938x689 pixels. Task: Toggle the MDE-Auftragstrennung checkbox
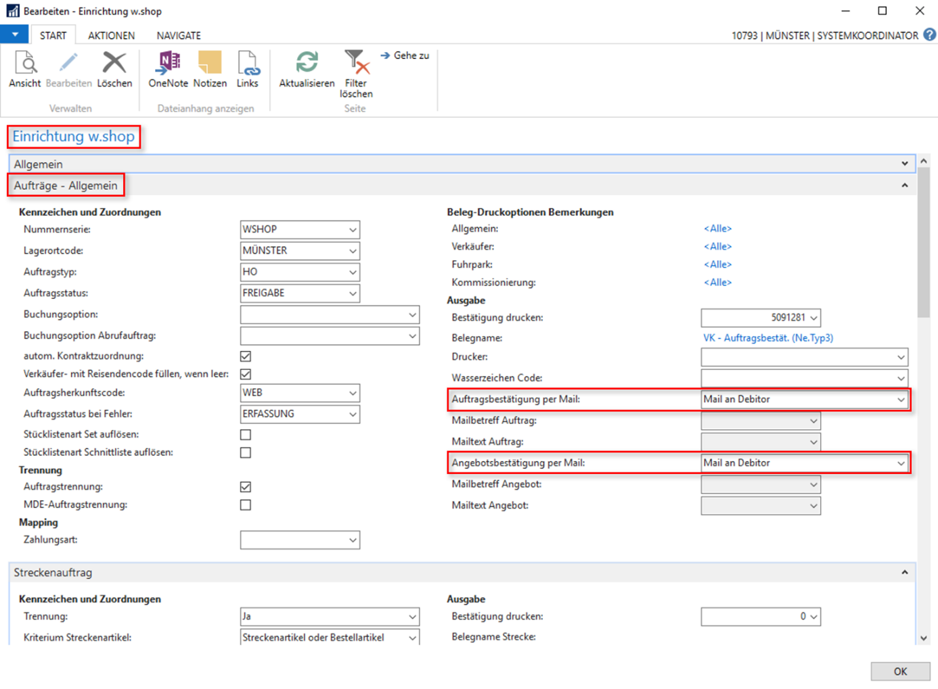pyautogui.click(x=246, y=505)
